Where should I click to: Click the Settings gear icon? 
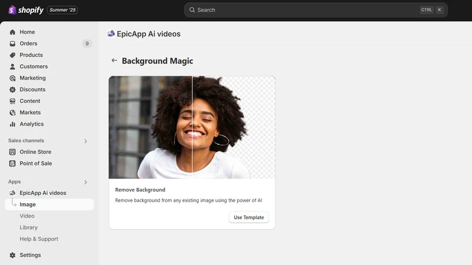pyautogui.click(x=12, y=255)
